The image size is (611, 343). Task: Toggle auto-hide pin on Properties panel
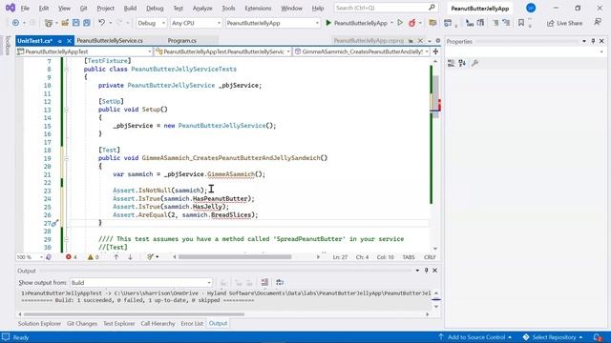[593, 41]
